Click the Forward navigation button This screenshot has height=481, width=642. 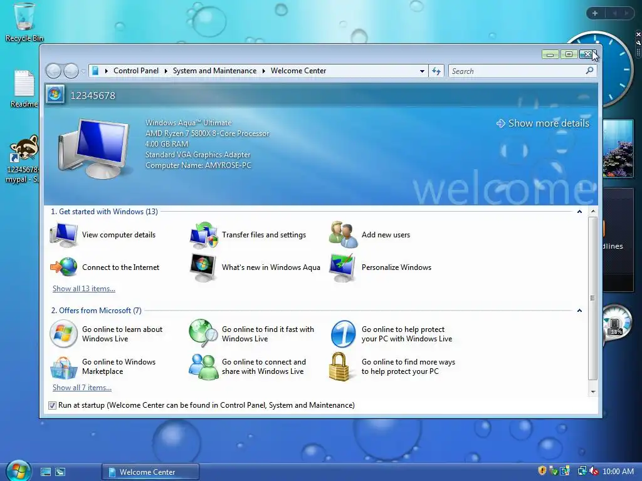pyautogui.click(x=71, y=71)
